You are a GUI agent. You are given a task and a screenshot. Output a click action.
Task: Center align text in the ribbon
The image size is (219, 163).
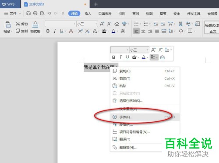pos(143,31)
